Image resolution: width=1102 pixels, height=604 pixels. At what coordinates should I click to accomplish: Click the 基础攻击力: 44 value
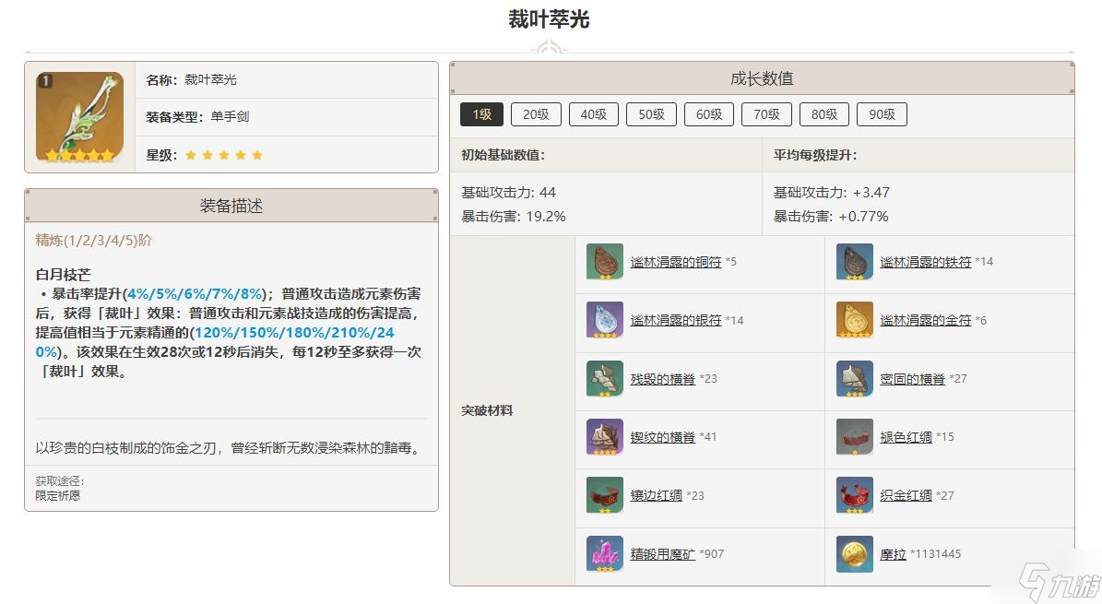tap(508, 193)
